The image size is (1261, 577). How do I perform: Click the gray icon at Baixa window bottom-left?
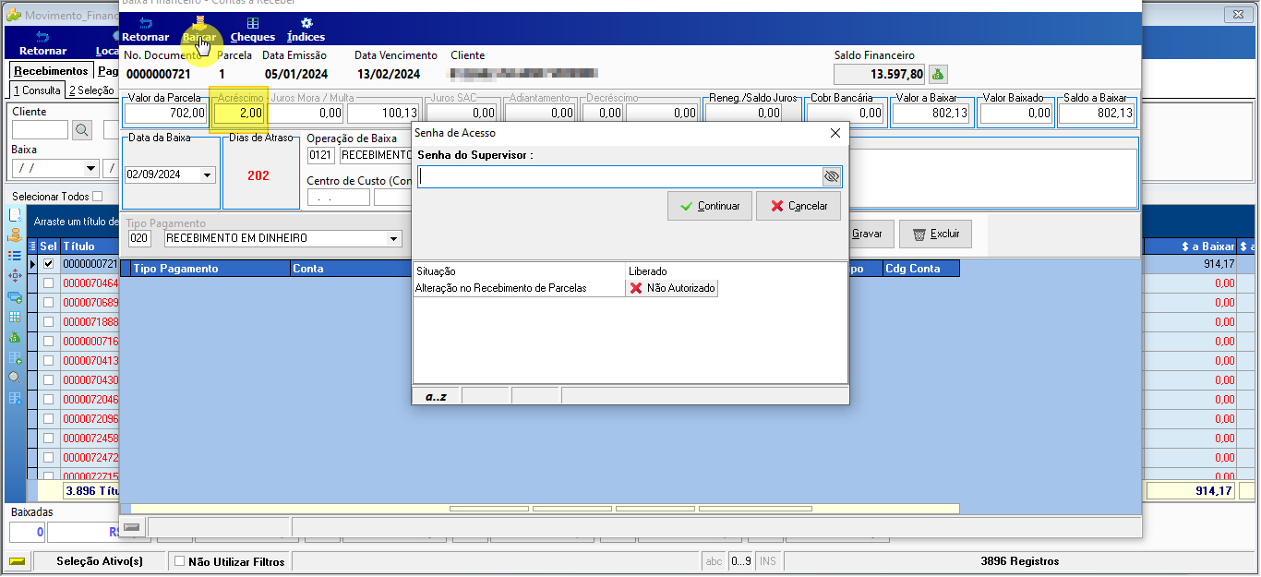[x=131, y=527]
